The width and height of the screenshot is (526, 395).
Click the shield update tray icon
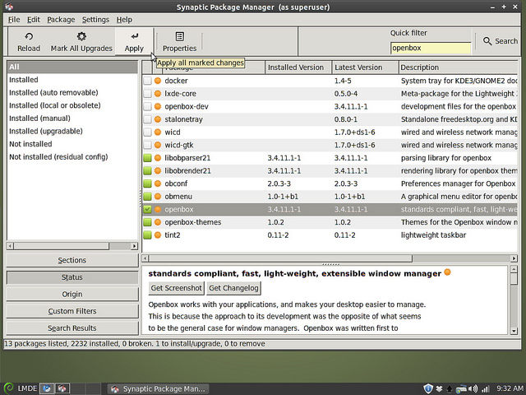(428, 388)
